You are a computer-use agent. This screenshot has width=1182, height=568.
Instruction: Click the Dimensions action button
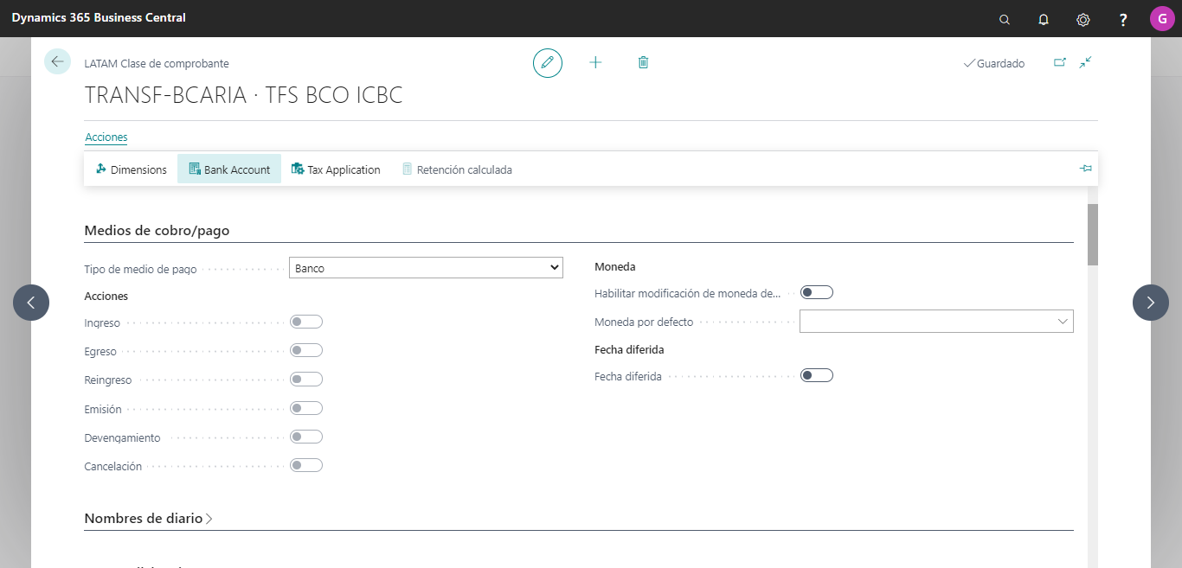(x=132, y=169)
